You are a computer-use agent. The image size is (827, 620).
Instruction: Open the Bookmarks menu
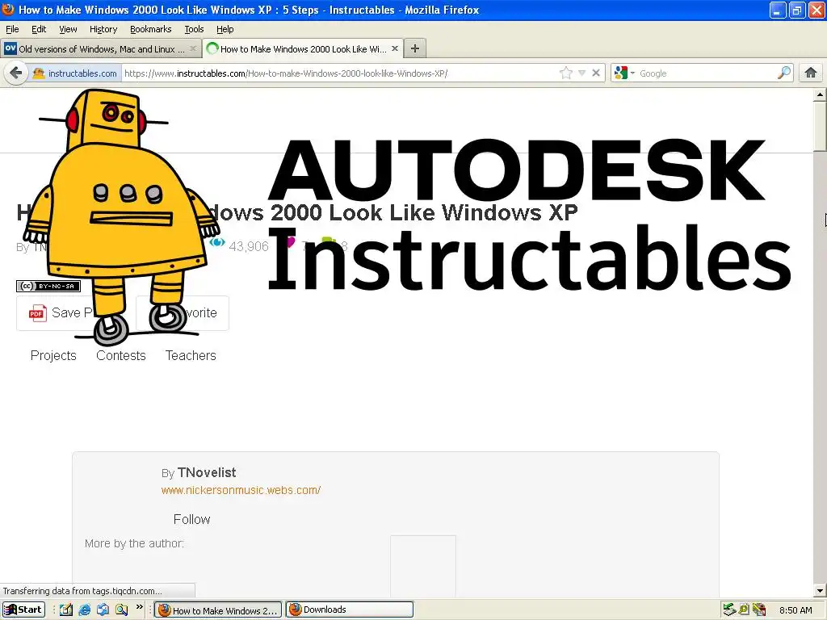pos(151,29)
